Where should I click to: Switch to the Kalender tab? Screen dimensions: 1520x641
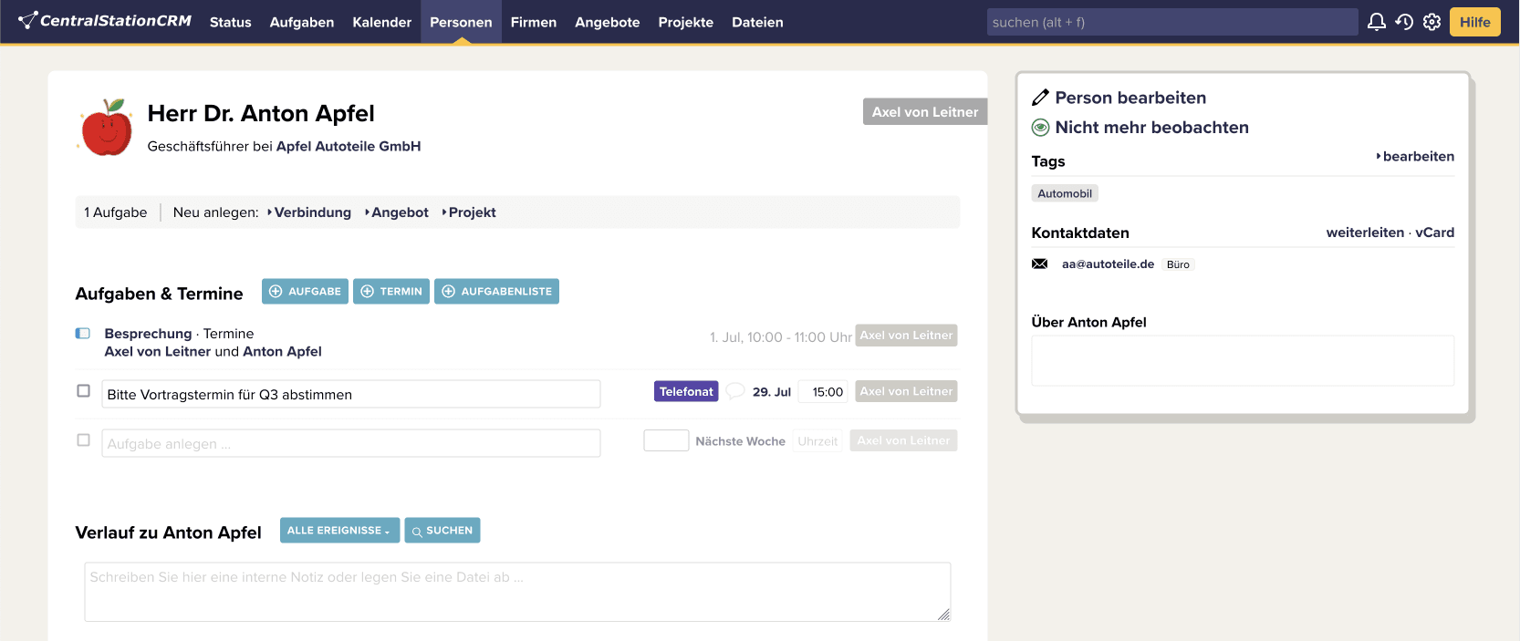381,22
